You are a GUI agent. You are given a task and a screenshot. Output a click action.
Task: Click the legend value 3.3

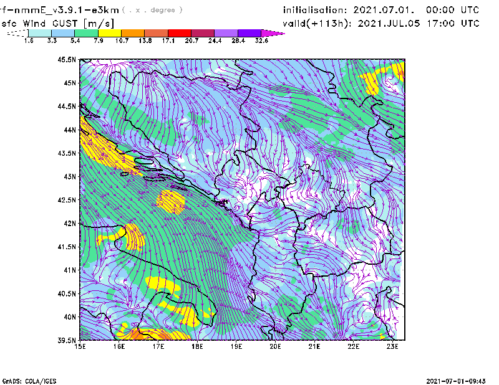click(52, 40)
